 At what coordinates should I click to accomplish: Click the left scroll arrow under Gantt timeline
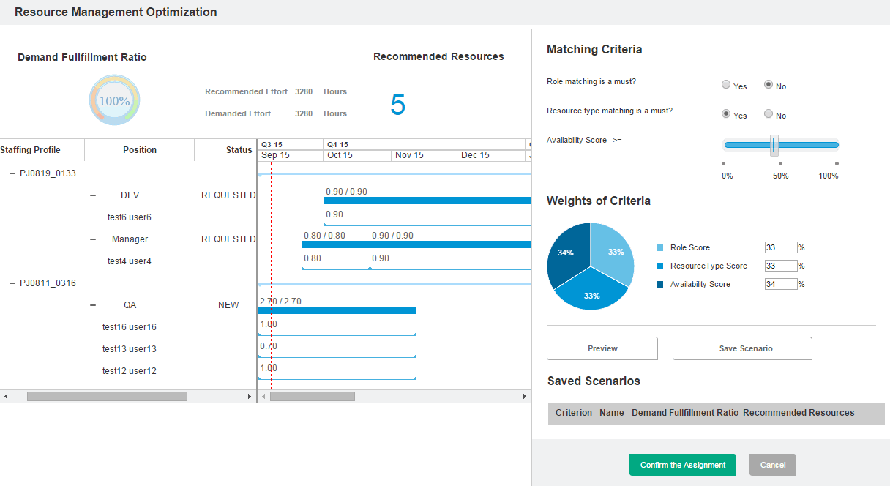[262, 396]
